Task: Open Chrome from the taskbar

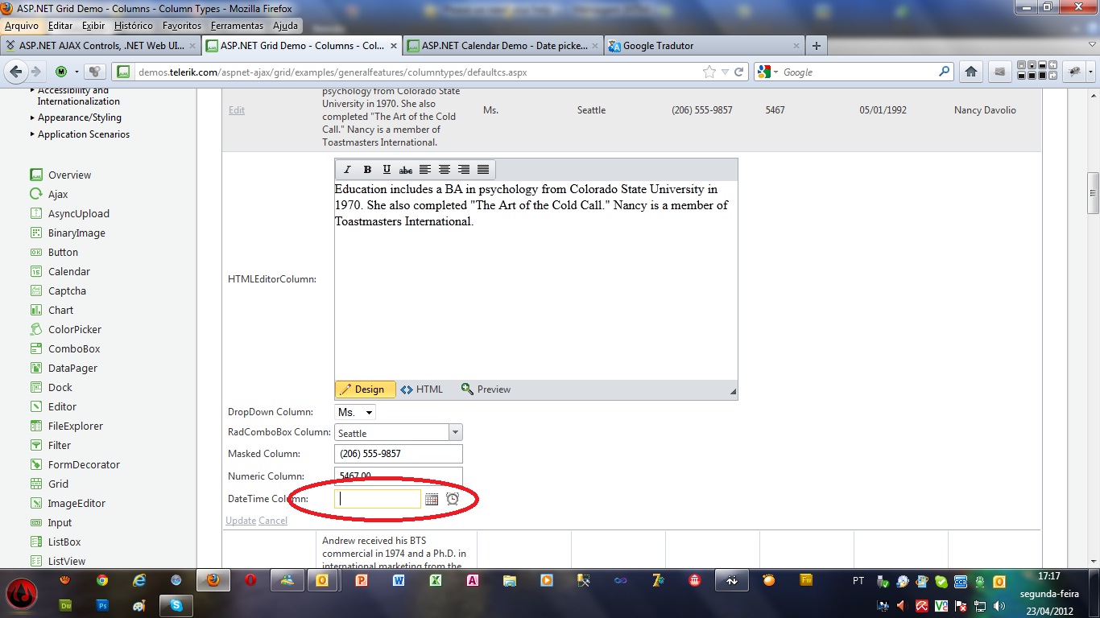Action: coord(102,579)
